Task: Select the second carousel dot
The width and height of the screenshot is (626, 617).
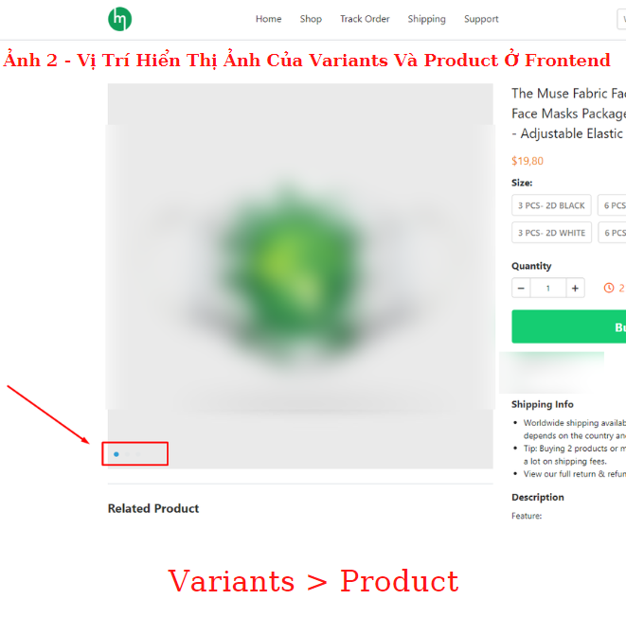Action: pos(127,454)
